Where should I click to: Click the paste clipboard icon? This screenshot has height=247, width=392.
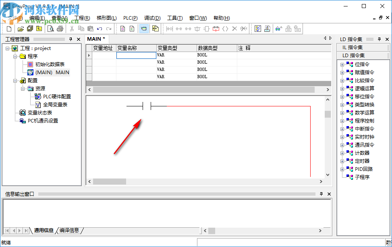[90, 29]
